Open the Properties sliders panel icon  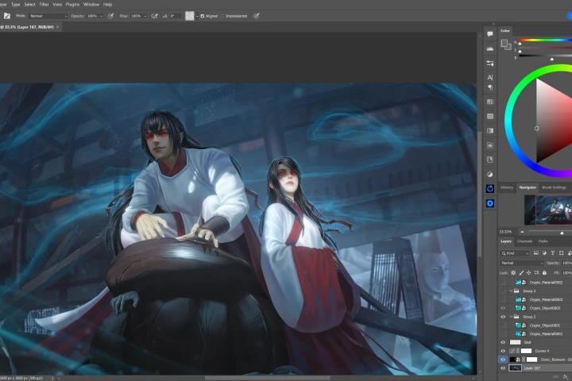490,63
